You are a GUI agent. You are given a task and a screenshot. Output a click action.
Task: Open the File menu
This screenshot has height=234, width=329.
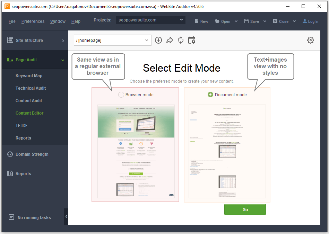coord(12,21)
